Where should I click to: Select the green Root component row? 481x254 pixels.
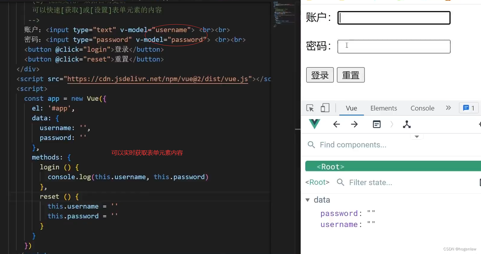pos(393,166)
